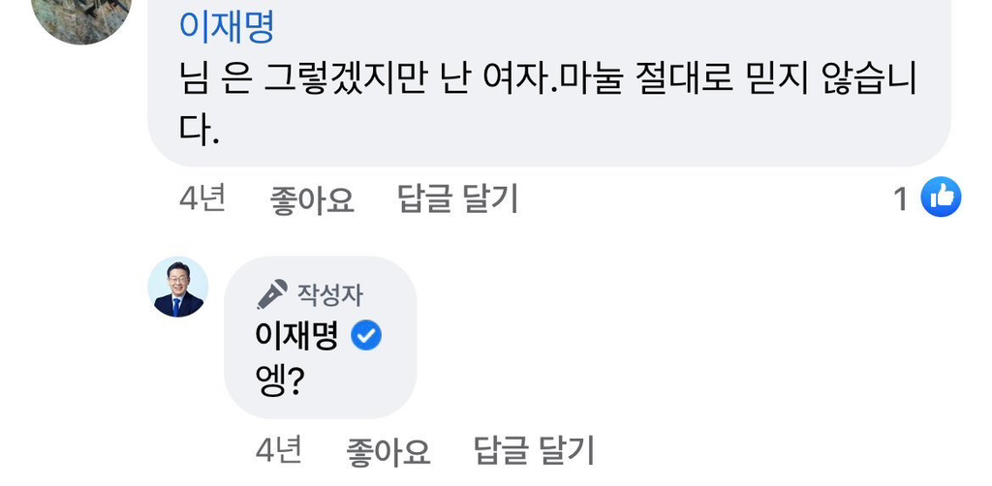Open the top commenter's partially visible avatar
The height and width of the screenshot is (486, 992).
pos(81,17)
